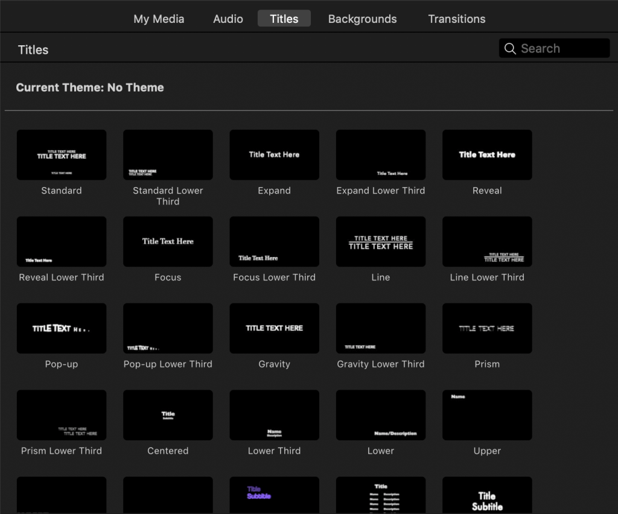
Task: Choose the Gravity title style
Action: [x=274, y=329]
